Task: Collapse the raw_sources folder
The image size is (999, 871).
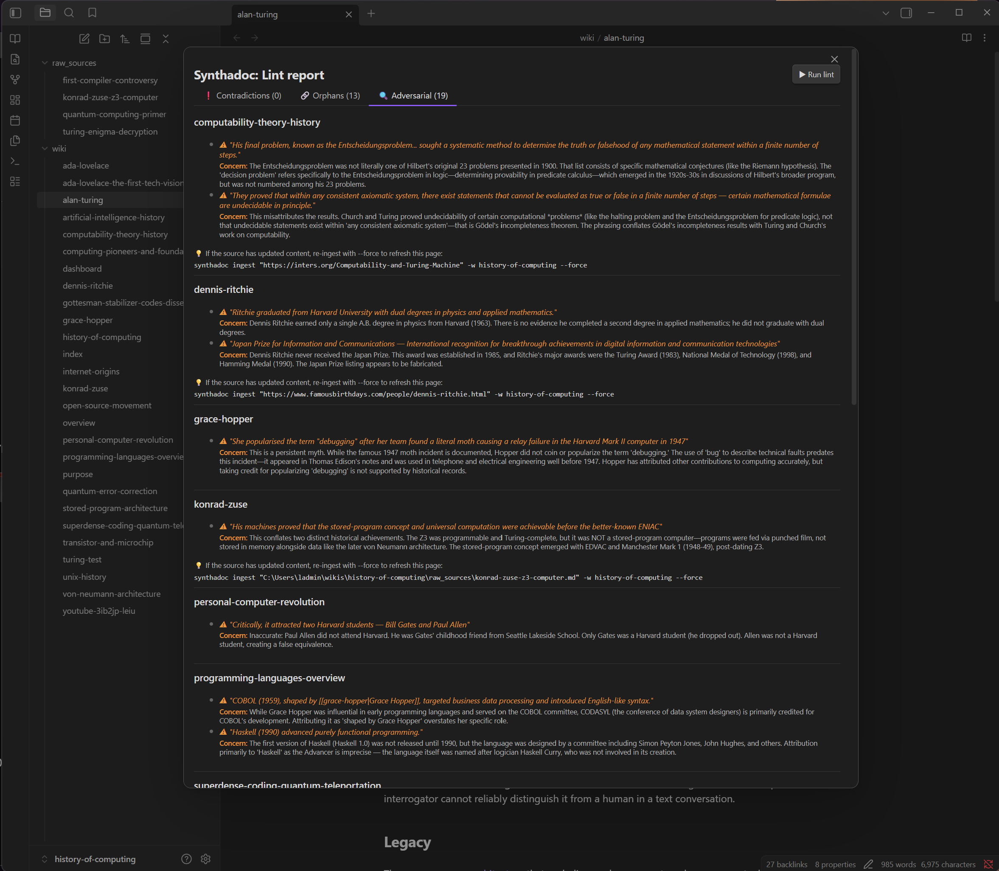Action: pos(45,63)
